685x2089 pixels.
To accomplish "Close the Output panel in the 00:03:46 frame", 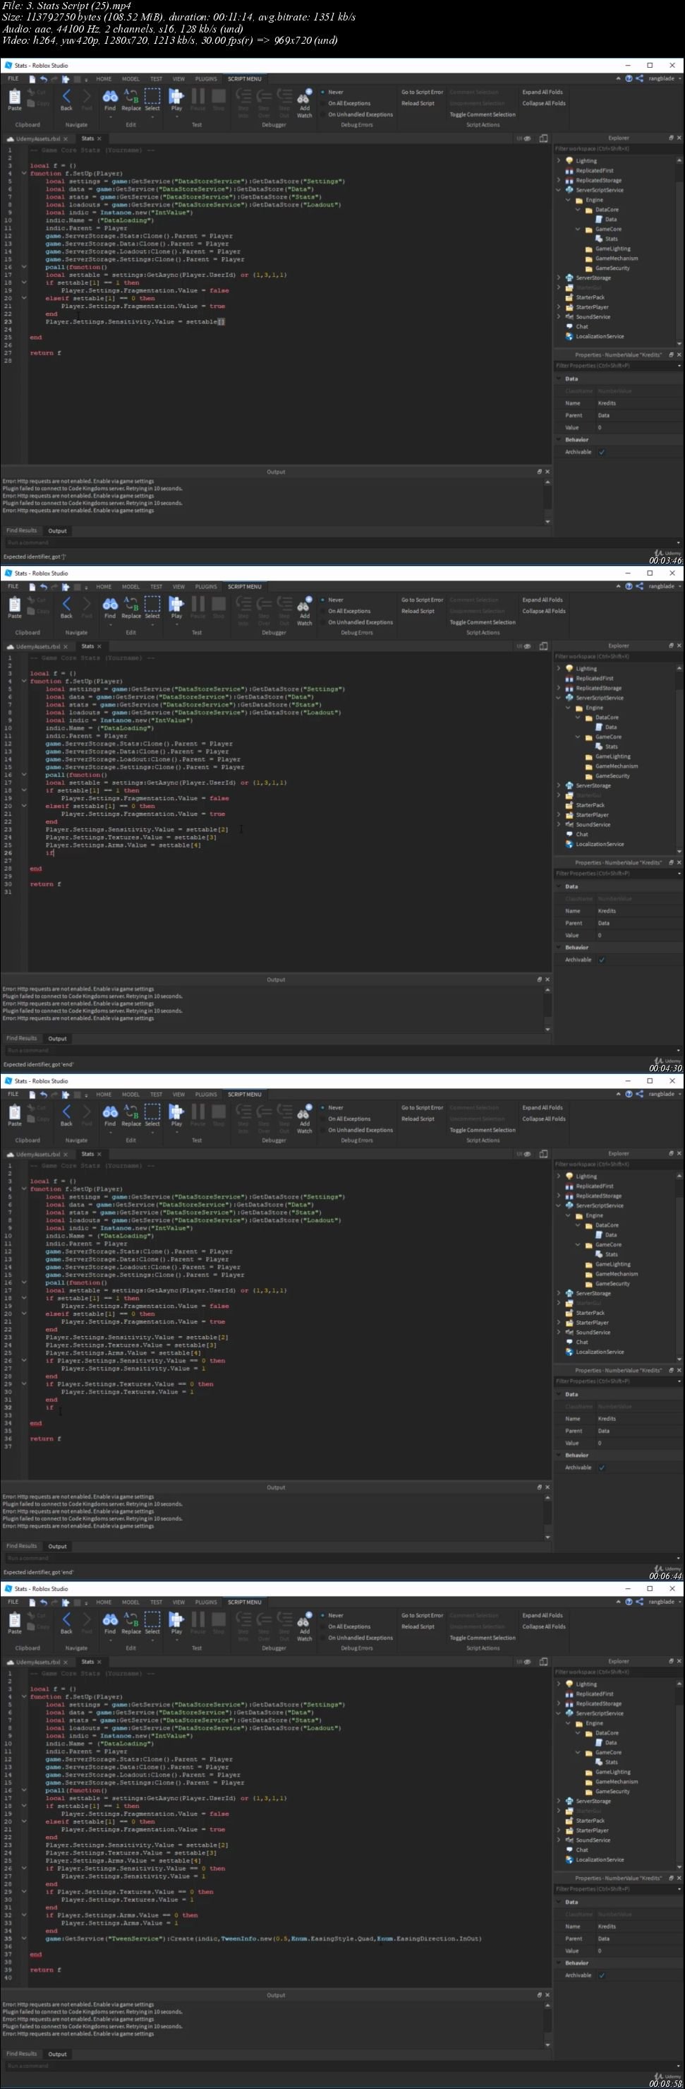I will point(547,471).
